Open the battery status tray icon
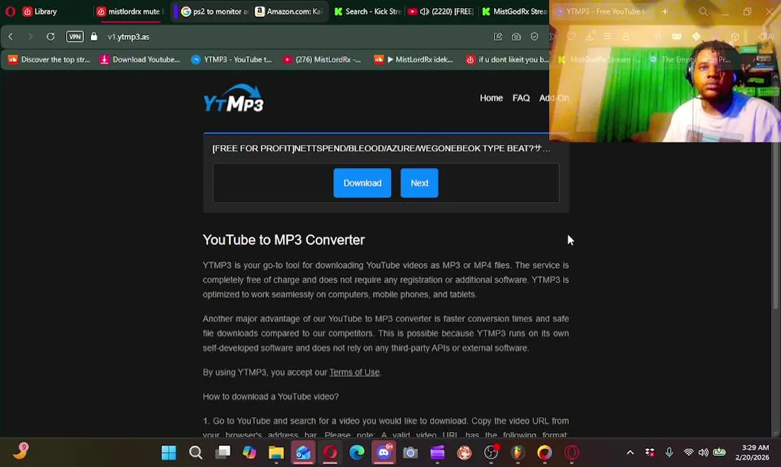781x467 pixels. click(x=719, y=453)
